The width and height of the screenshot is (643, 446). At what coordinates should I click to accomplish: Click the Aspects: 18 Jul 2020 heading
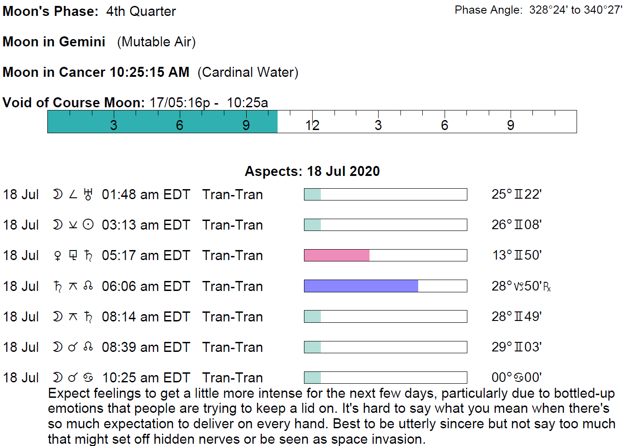[312, 171]
